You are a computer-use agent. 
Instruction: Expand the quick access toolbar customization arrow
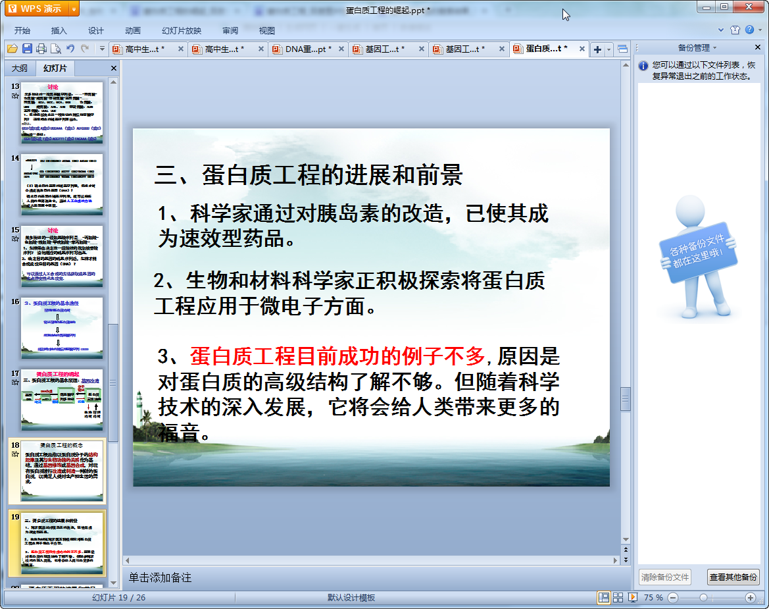point(102,49)
